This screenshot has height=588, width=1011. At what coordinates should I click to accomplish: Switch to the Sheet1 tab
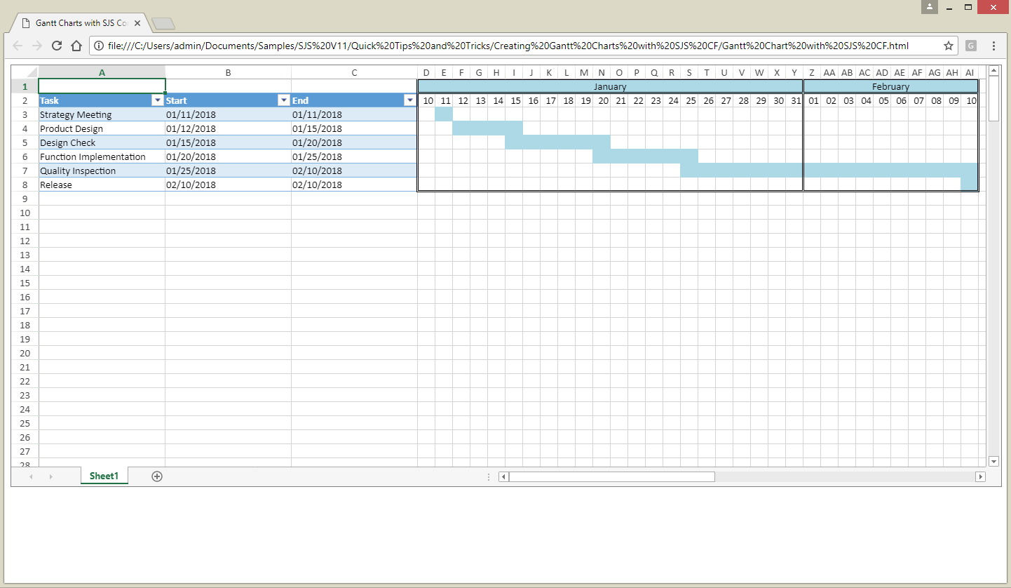(104, 476)
